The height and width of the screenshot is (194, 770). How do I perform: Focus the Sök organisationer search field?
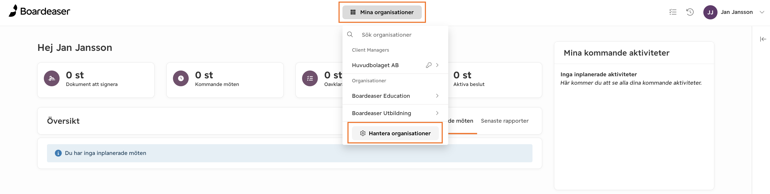(x=395, y=35)
